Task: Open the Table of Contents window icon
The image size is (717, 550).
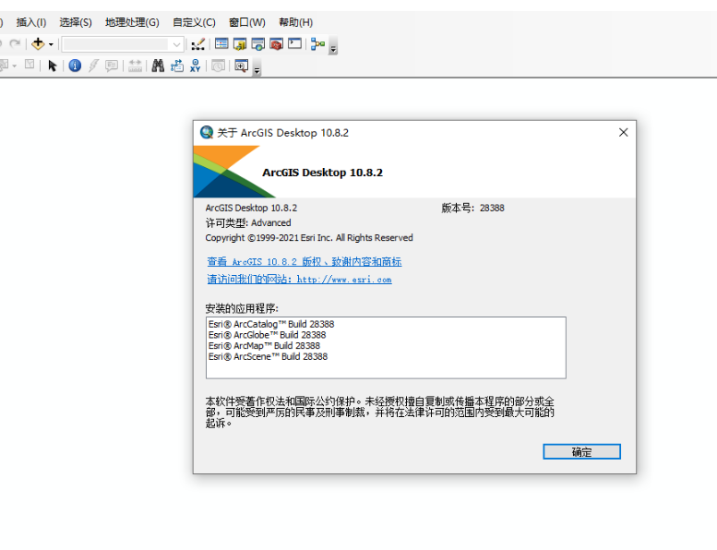Action: (221, 44)
